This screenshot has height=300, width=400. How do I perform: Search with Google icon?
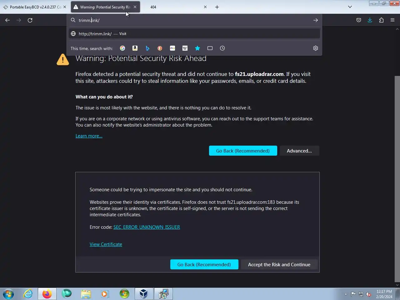122,48
